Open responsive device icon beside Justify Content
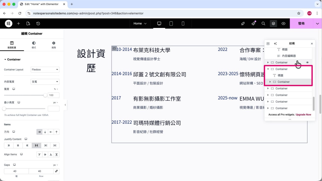This screenshot has width=322, height=181. (26, 139)
